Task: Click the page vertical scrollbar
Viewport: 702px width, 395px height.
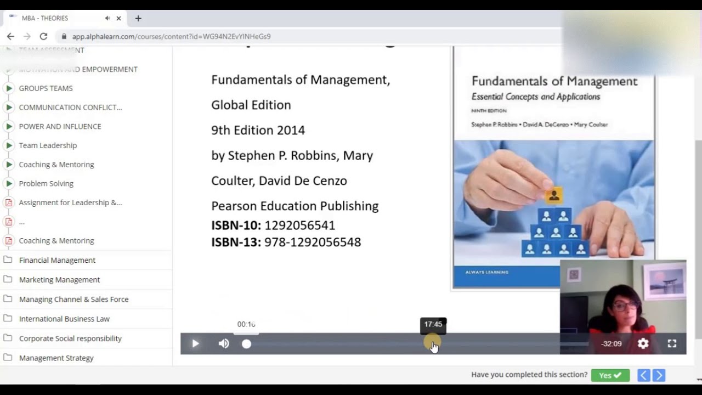Action: pyautogui.click(x=698, y=239)
